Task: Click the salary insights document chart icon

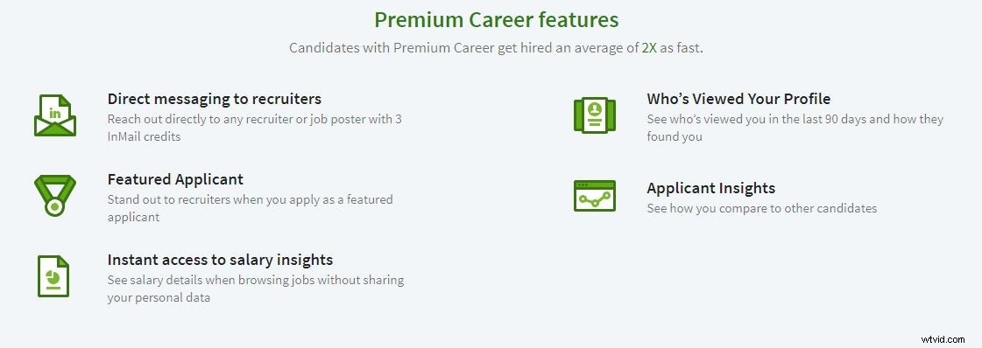Action: (x=53, y=275)
